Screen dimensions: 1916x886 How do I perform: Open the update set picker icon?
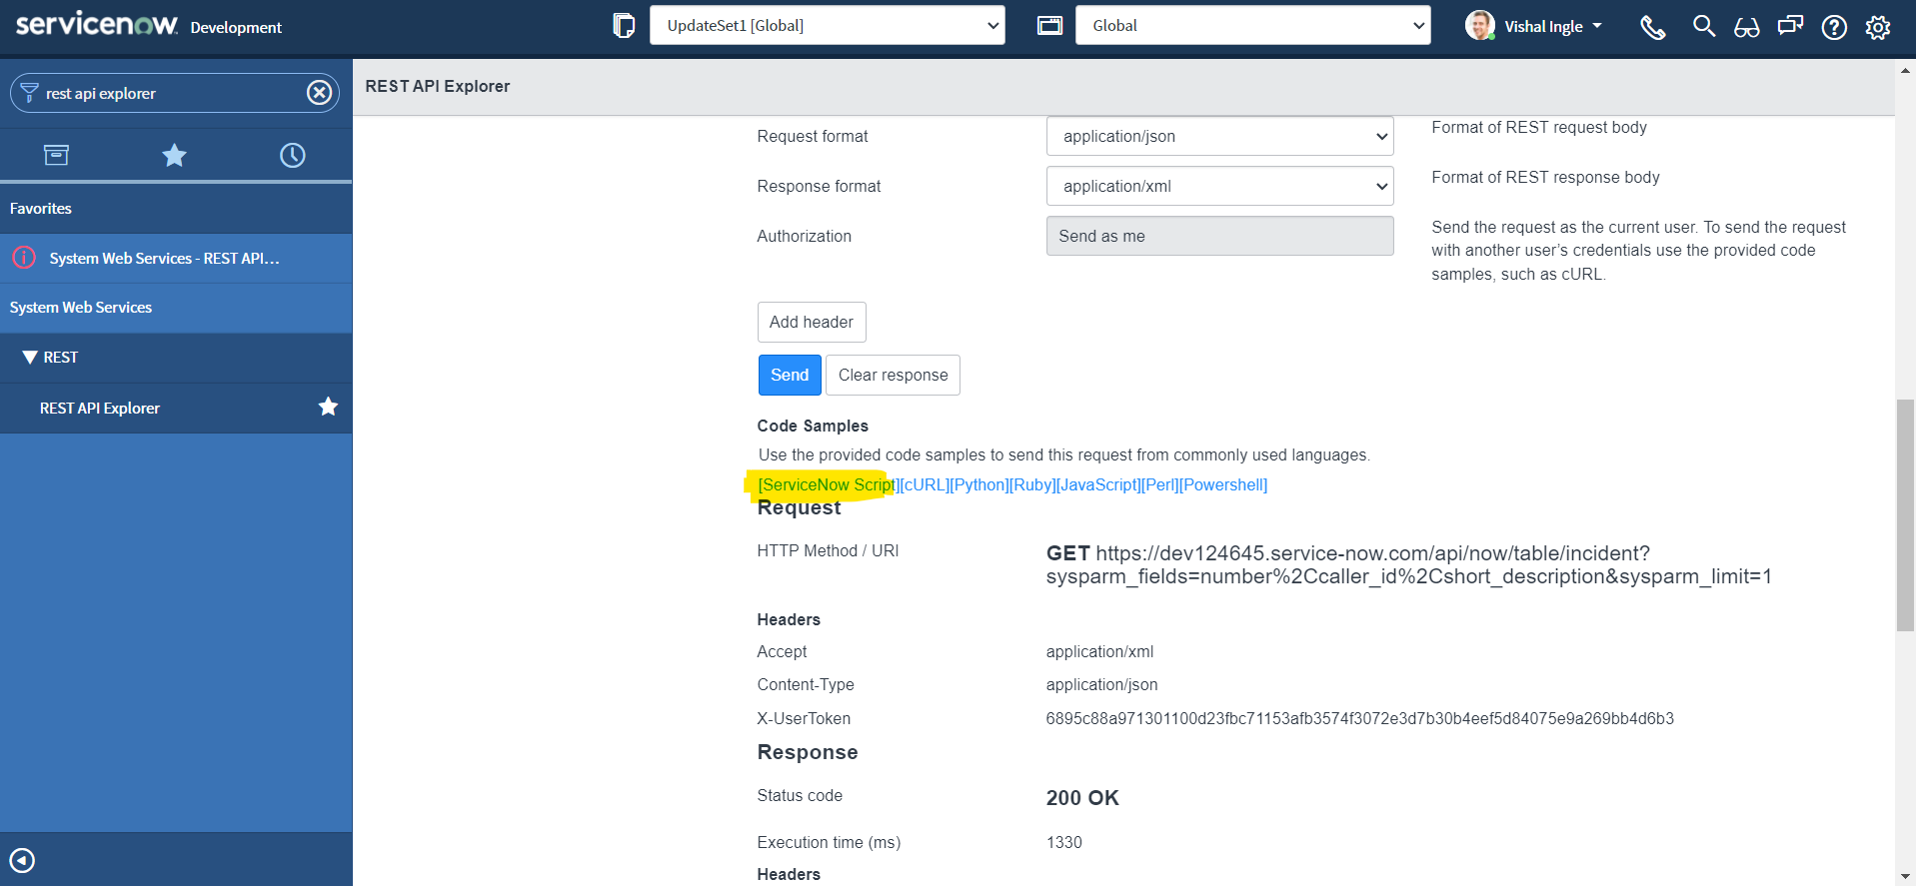point(624,26)
